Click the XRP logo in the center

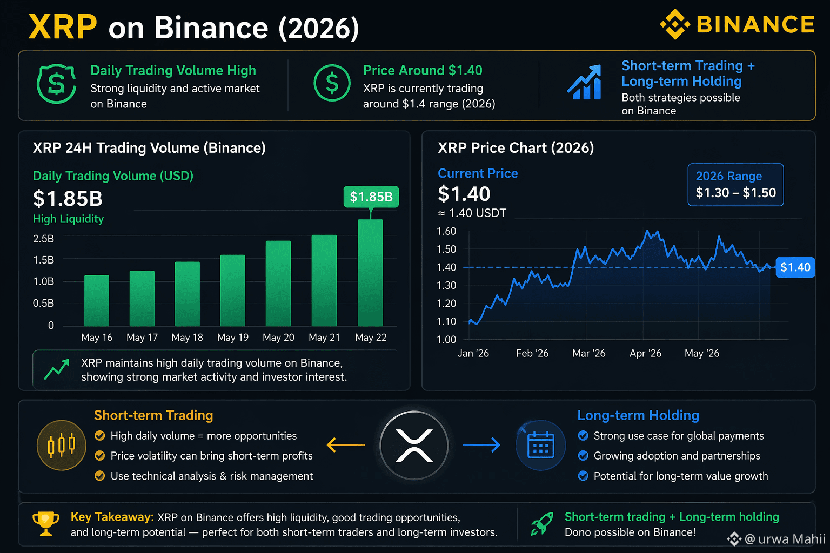[x=414, y=446]
